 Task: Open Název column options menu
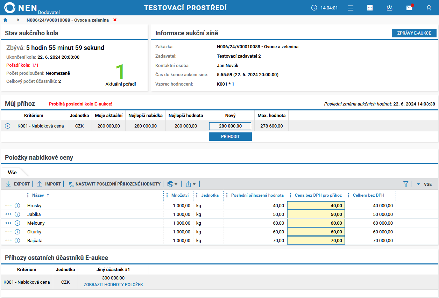pyautogui.click(x=28, y=195)
